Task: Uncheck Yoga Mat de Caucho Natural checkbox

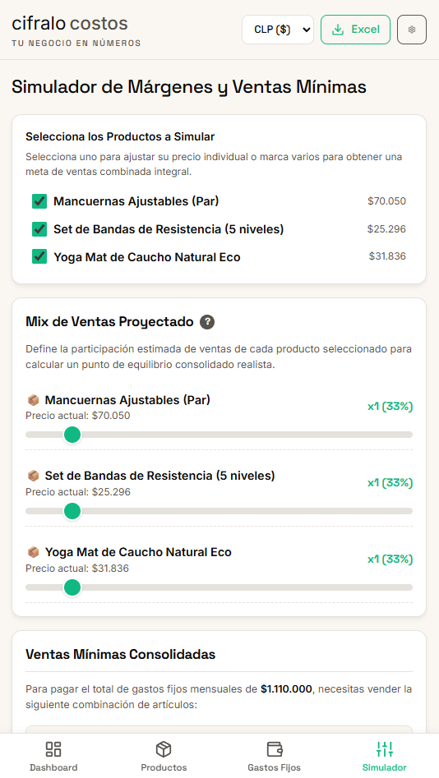Action: (39, 257)
